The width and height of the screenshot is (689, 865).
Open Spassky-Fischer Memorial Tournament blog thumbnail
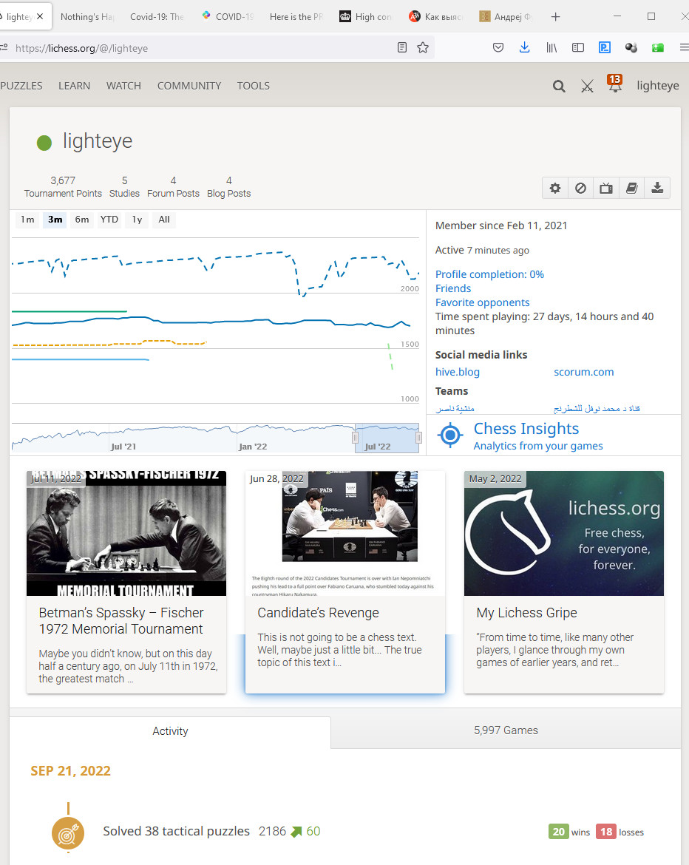126,534
